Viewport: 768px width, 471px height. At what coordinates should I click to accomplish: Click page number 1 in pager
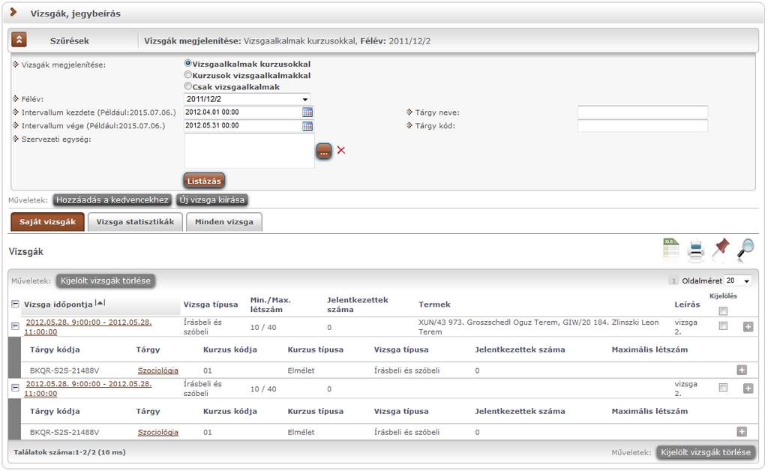click(x=674, y=281)
